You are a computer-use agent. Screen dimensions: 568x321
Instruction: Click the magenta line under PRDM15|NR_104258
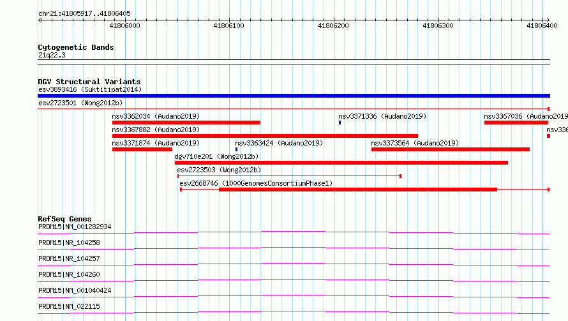(x=294, y=248)
